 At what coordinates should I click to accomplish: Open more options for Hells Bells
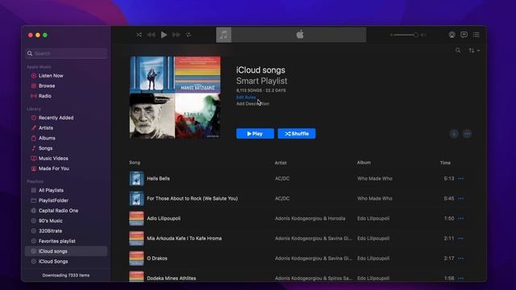(x=460, y=179)
